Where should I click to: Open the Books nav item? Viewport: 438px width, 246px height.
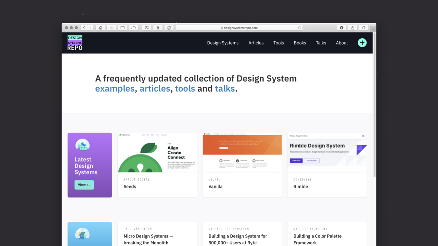click(x=300, y=43)
